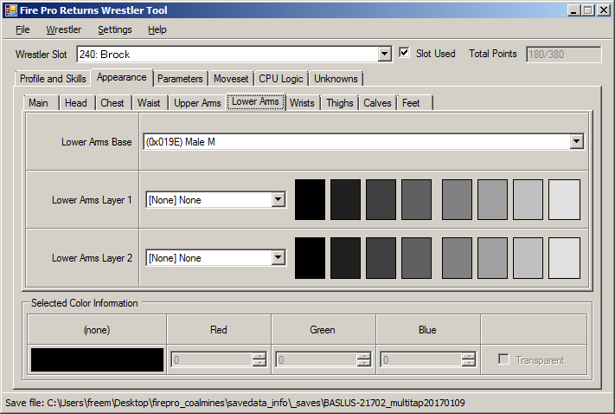Open the Settings menu
Viewport: 615px width, 414px height.
(x=114, y=29)
